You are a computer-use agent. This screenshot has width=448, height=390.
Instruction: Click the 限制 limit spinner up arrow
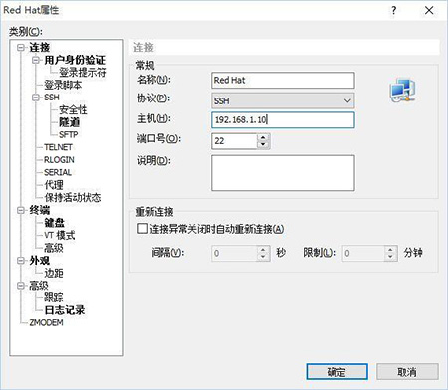[390, 250]
